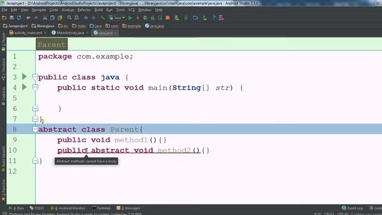Open the Project Structure icon
Screen dimensions: 382x215
(195, 18)
